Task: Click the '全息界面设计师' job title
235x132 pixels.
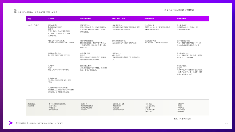Action: [x=183, y=53]
